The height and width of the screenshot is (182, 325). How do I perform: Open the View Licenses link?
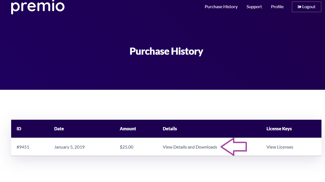click(280, 147)
